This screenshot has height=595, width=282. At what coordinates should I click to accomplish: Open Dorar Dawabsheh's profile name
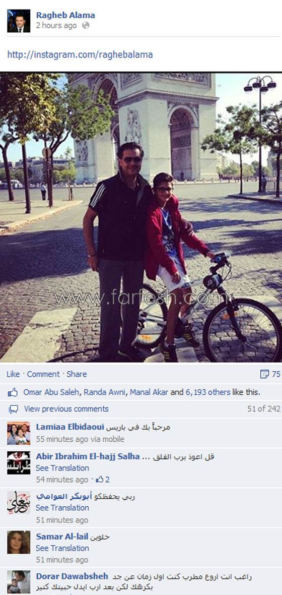(x=72, y=576)
